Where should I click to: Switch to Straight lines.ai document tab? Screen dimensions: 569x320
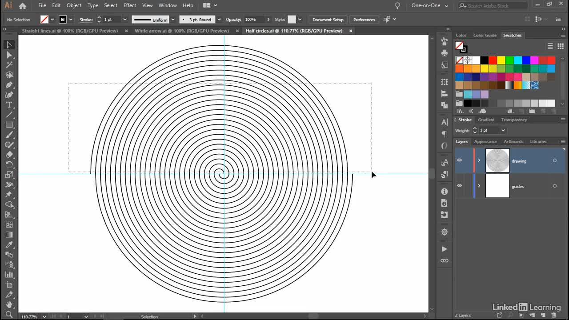coord(70,31)
